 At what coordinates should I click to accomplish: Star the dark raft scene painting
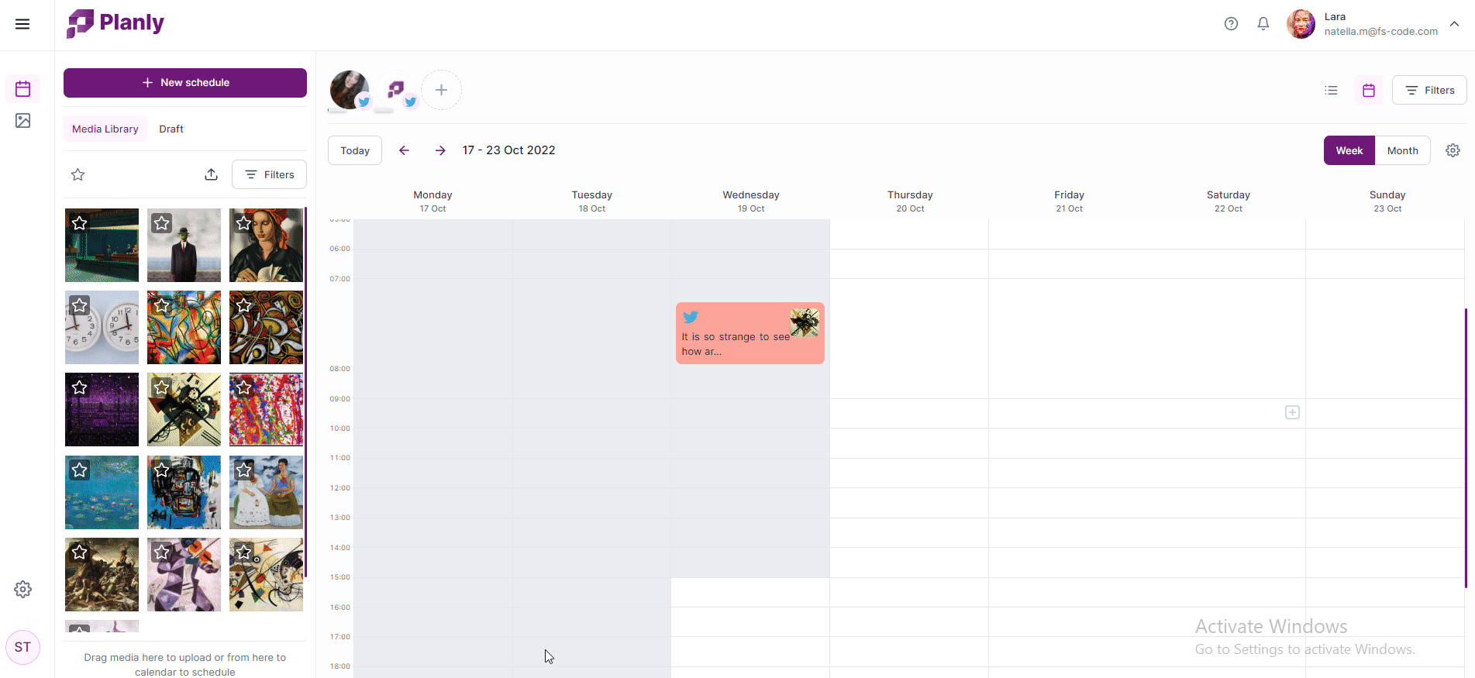(79, 552)
